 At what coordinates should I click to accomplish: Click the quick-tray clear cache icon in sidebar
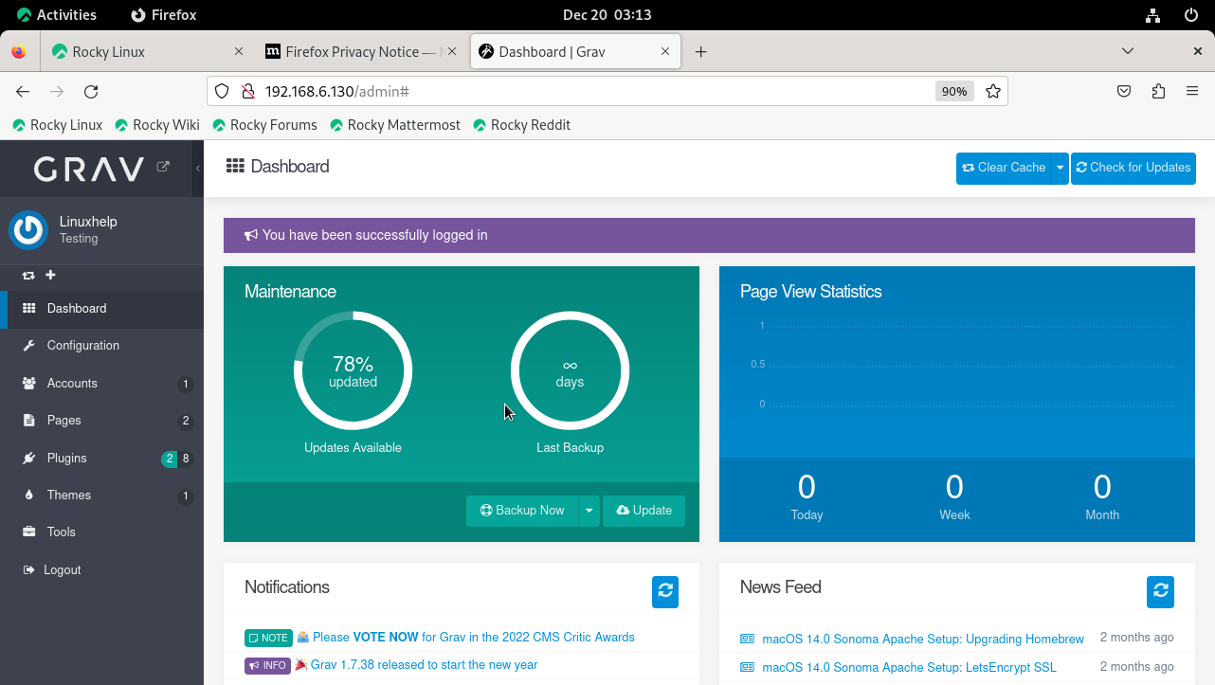click(28, 276)
